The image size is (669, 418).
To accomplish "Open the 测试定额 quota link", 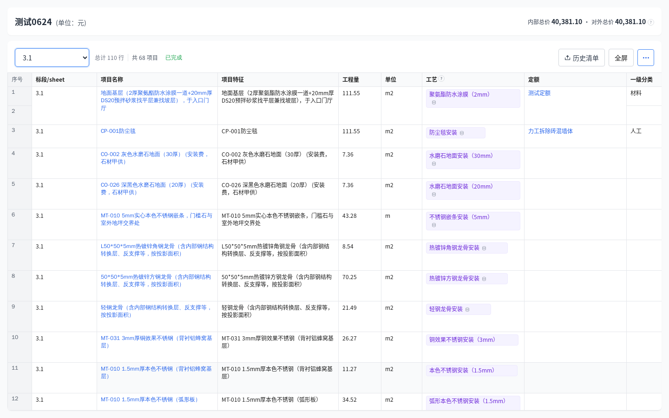I will [539, 93].
